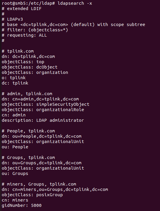The height and width of the screenshot is (211, 160).
Task: Click the 'ou: Groups' attribute line
Action: tap(15, 173)
